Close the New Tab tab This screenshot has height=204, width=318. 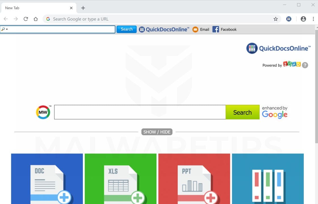coord(71,8)
